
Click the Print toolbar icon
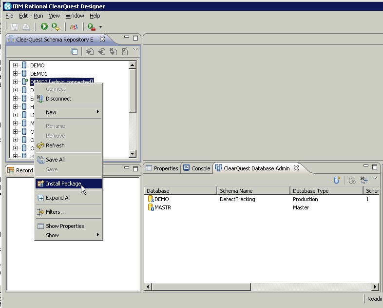point(26,27)
